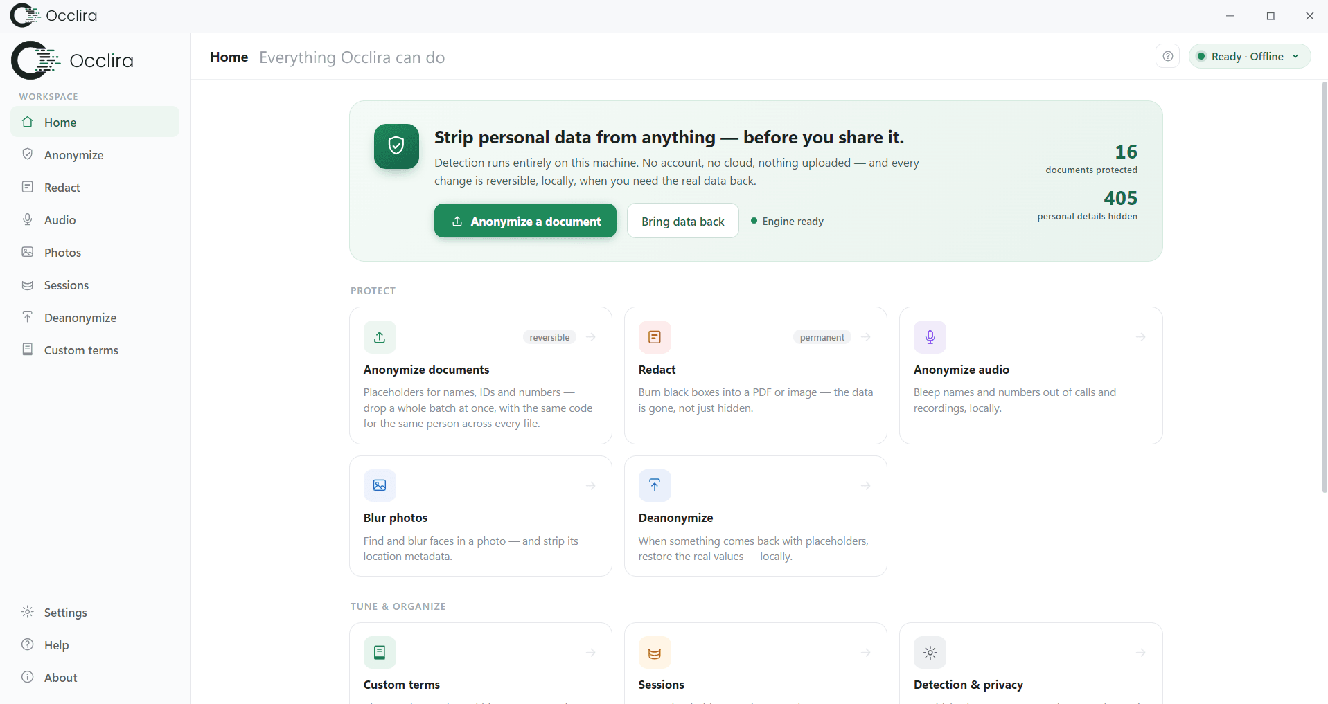Click the Help question icon in sidebar
This screenshot has height=704, width=1328.
(x=28, y=644)
